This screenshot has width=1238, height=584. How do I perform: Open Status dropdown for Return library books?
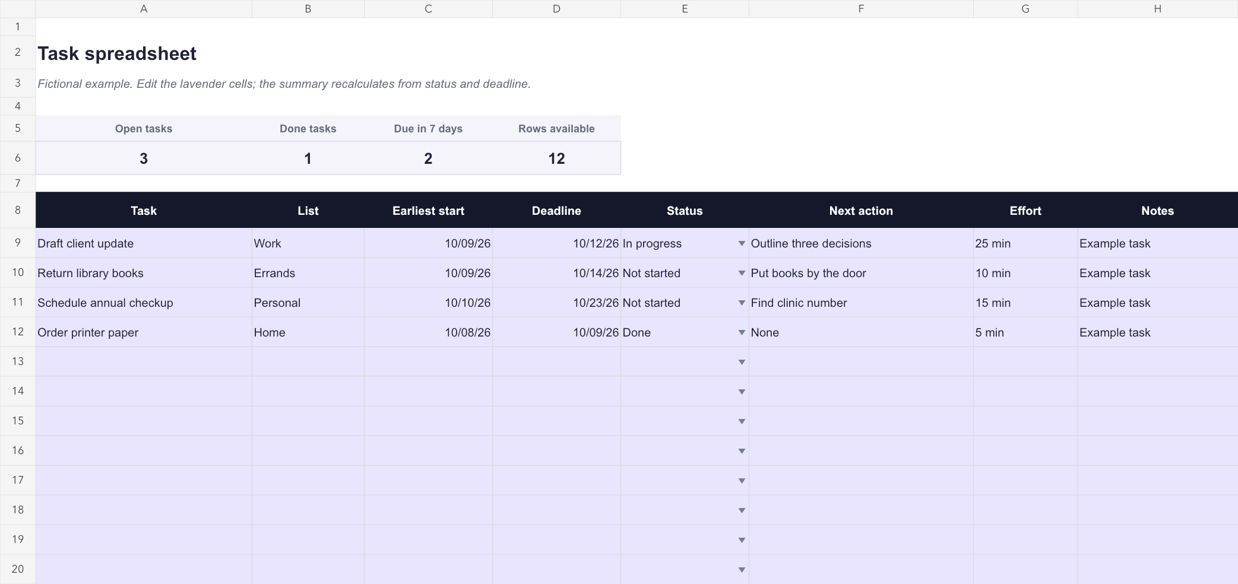742,273
